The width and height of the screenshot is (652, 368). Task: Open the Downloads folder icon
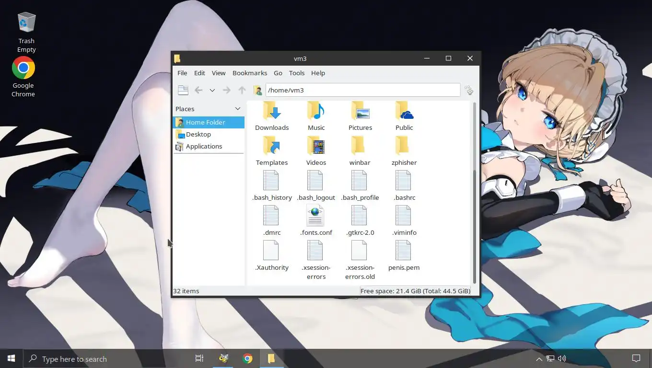pos(272,111)
